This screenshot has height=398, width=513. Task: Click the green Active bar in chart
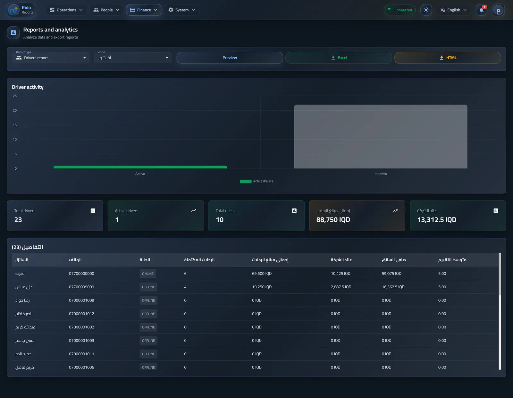(x=140, y=167)
